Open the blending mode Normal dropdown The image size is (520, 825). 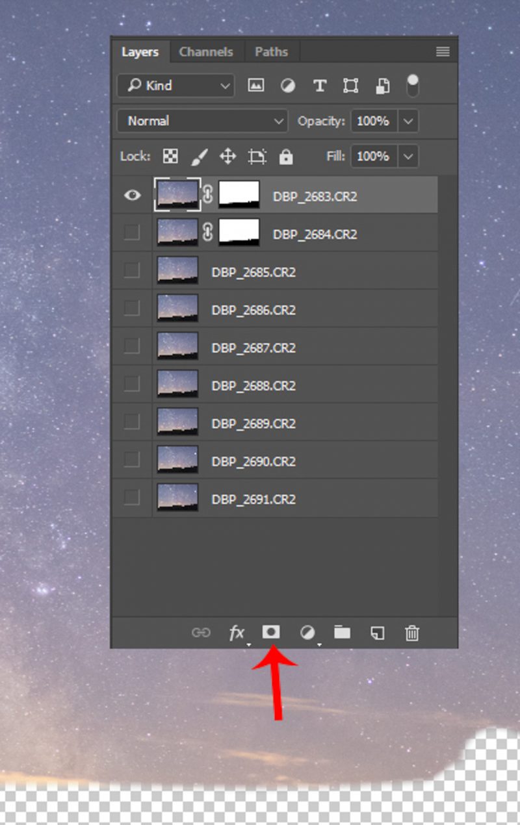pyautogui.click(x=201, y=121)
